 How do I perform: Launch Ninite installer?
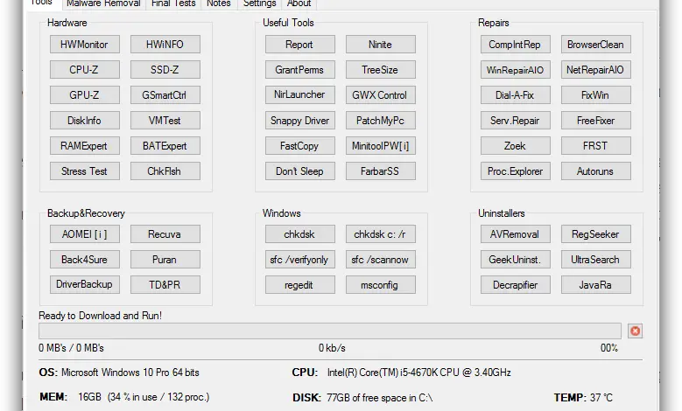click(x=380, y=45)
